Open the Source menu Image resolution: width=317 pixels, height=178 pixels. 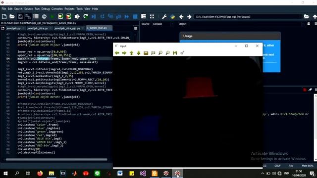29,9
